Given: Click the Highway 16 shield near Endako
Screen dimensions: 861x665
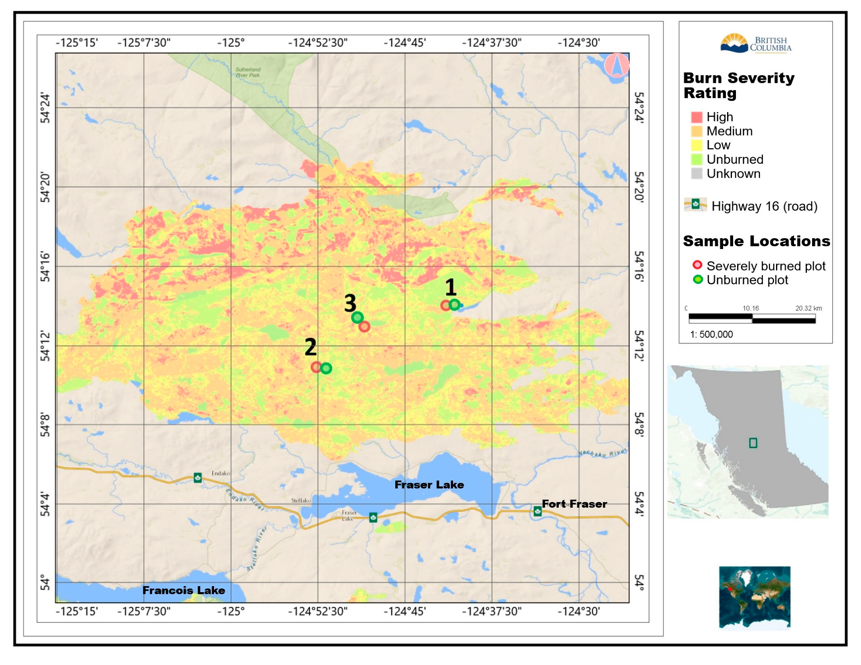Looking at the screenshot, I should tap(198, 477).
